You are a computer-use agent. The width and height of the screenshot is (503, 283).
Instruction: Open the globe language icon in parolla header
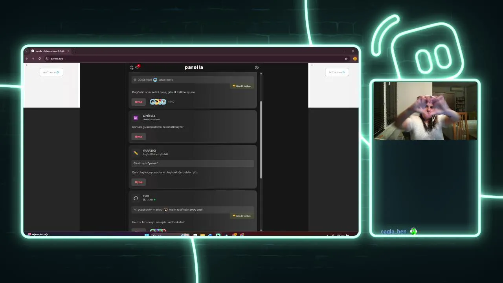(x=131, y=68)
